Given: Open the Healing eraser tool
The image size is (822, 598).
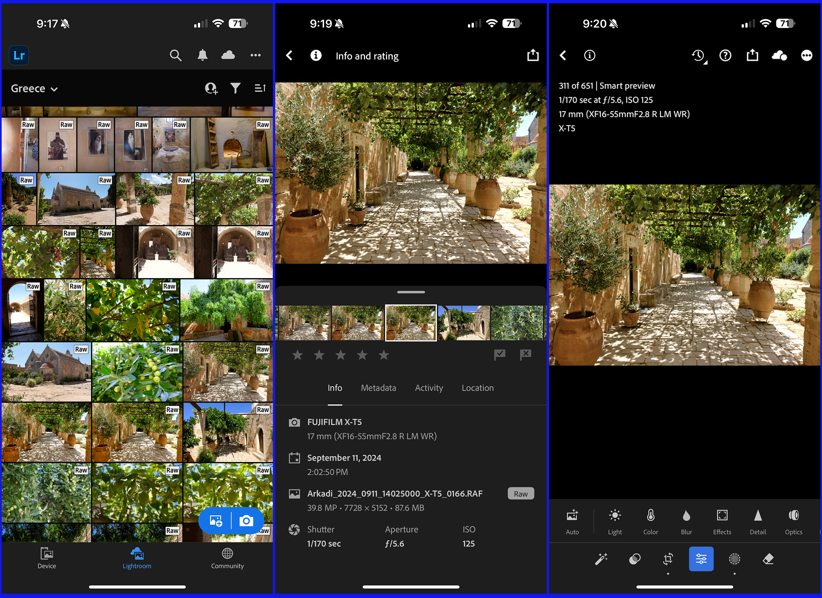Looking at the screenshot, I should pyautogui.click(x=768, y=559).
